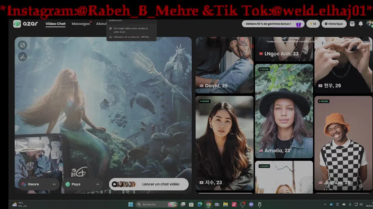Image resolution: width=373 pixels, height=209 pixels.
Task: Open the profile avatar menu
Action: [x=369, y=24]
